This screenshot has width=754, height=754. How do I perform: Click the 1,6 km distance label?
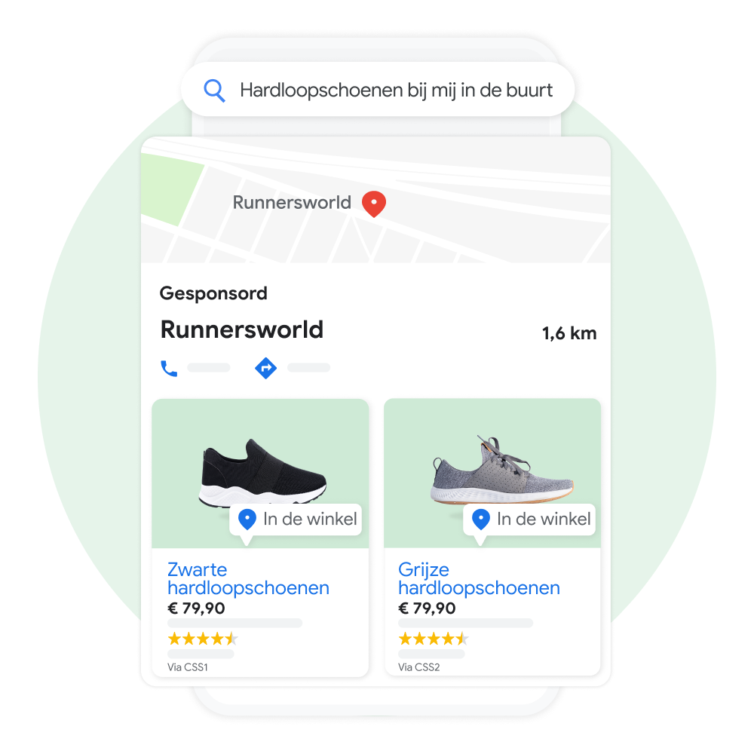click(x=569, y=333)
